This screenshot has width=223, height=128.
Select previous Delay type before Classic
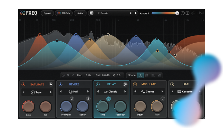[98, 92]
